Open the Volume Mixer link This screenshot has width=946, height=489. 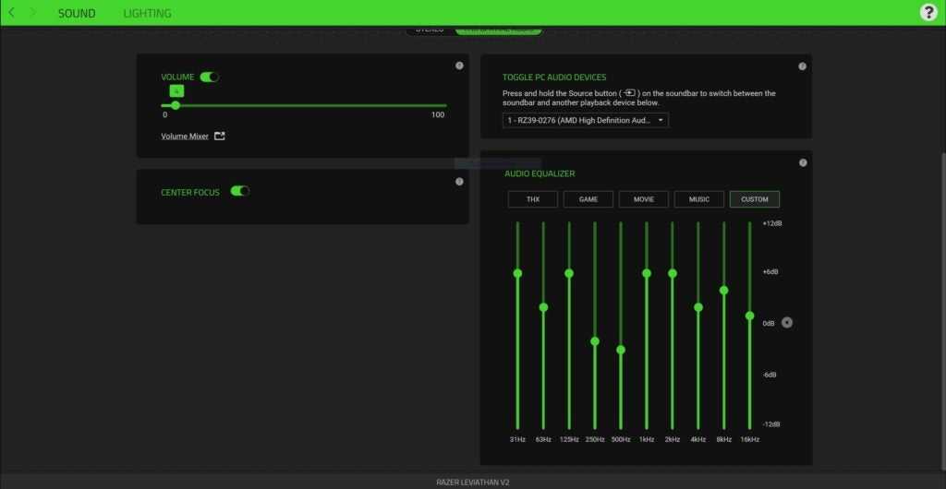(x=185, y=136)
